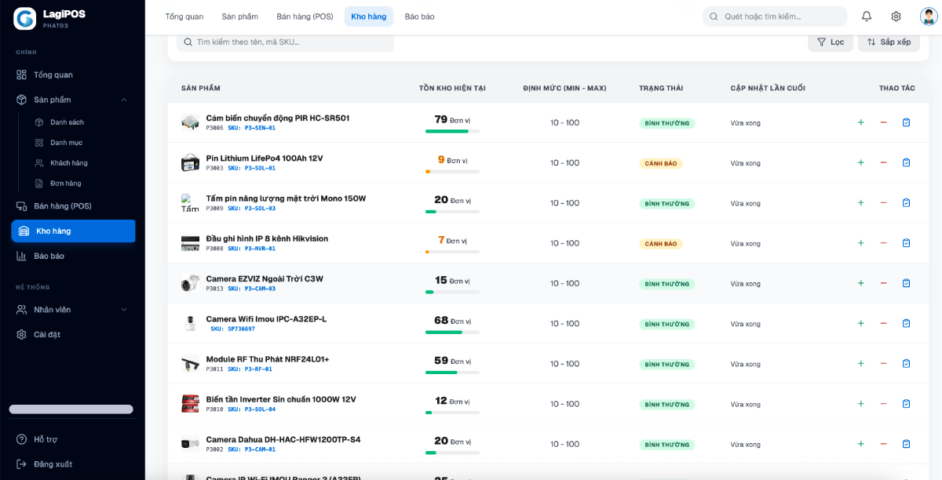This screenshot has height=480, width=942.
Task: Click thumbnail of Biến tần Inverter 1000W
Action: point(190,404)
